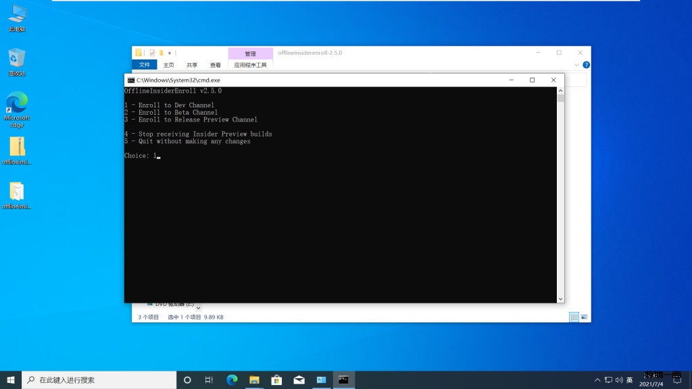Click the Explorer help question mark icon
Screen dimensions: 692x389
[586, 65]
